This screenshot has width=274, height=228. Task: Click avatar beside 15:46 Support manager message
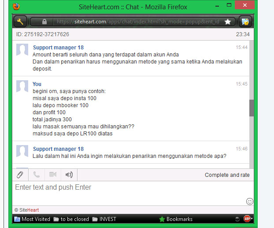pyautogui.click(x=22, y=151)
